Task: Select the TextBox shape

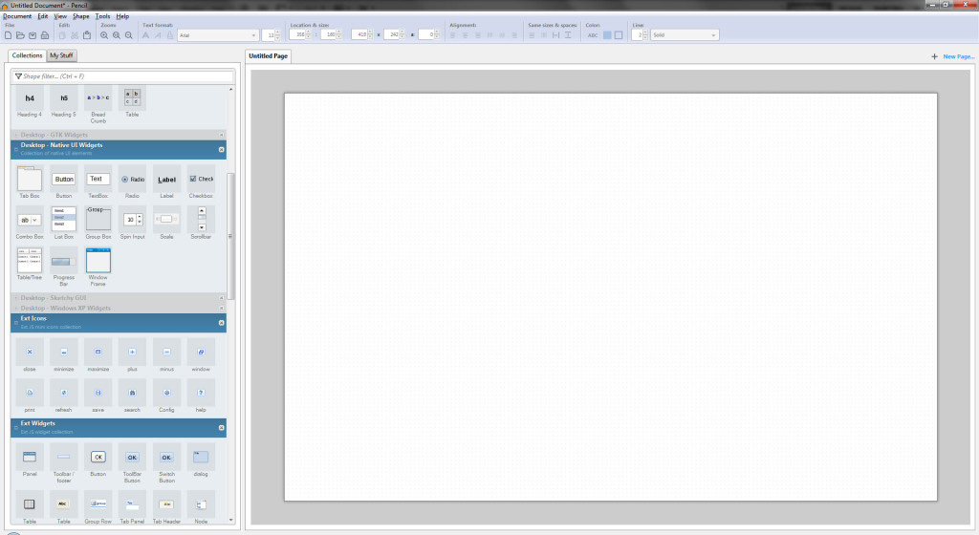Action: pos(98,182)
